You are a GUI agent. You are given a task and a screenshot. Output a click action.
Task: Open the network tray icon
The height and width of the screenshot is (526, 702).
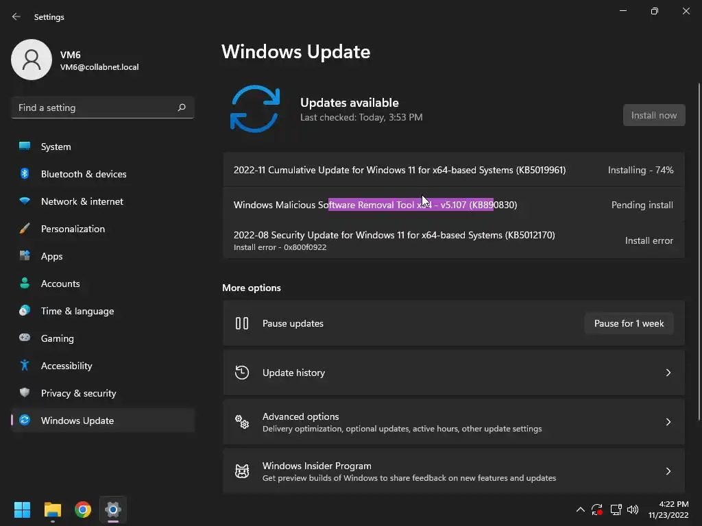pos(616,510)
